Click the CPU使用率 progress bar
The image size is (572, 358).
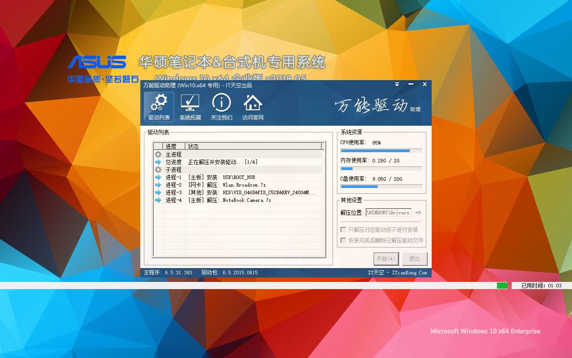click(x=381, y=150)
